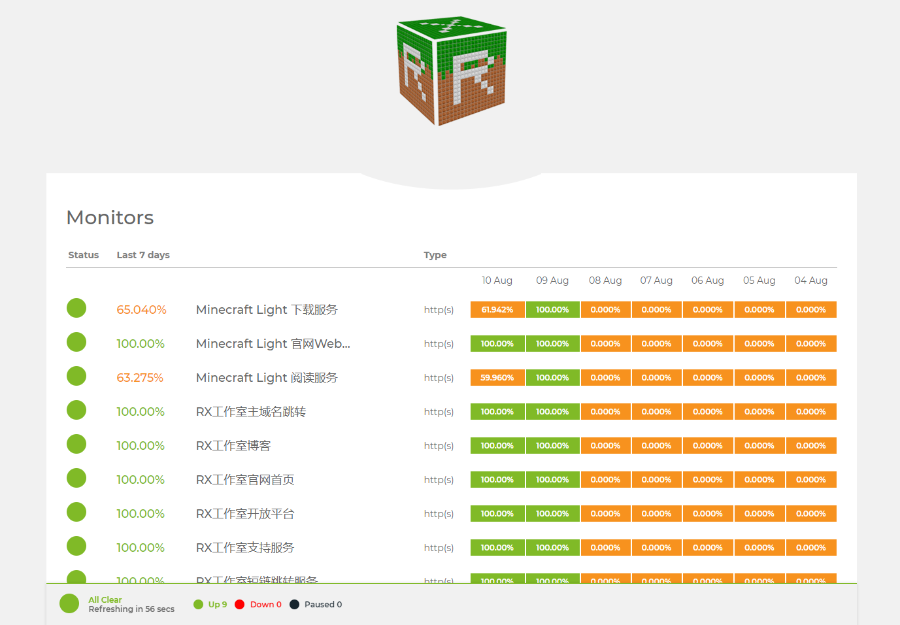Click the Up 9 label
The image size is (900, 625).
[218, 605]
